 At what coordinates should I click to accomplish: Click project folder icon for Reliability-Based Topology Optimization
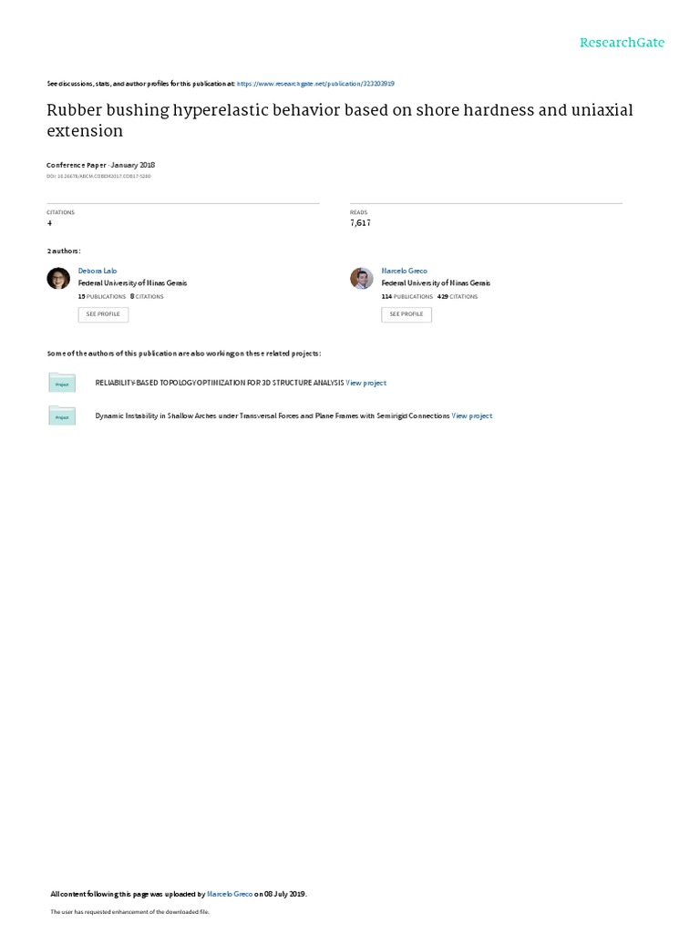62,382
